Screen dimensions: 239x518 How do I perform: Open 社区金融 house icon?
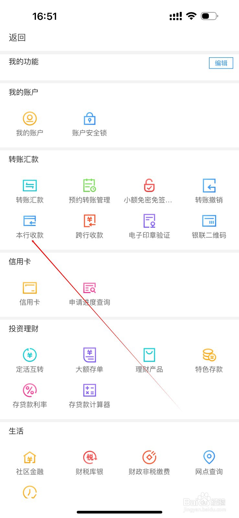point(30,457)
